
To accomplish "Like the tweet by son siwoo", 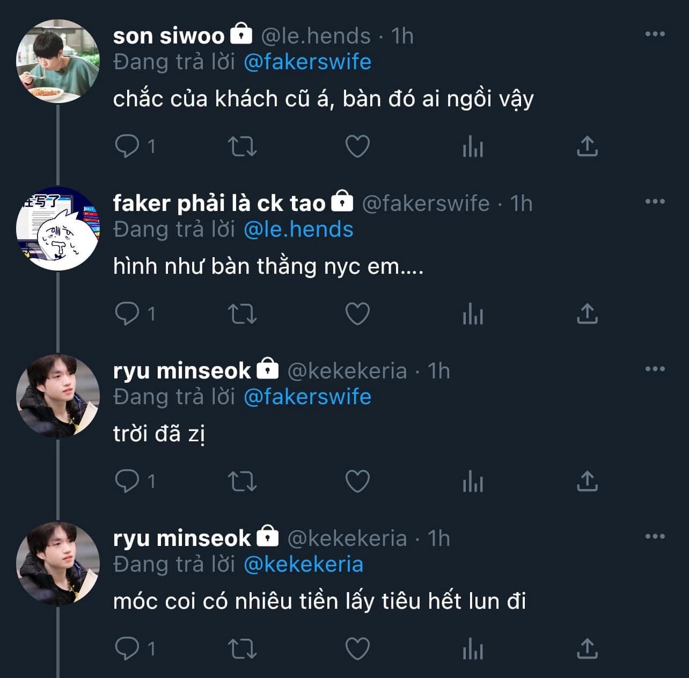I will pos(357,146).
